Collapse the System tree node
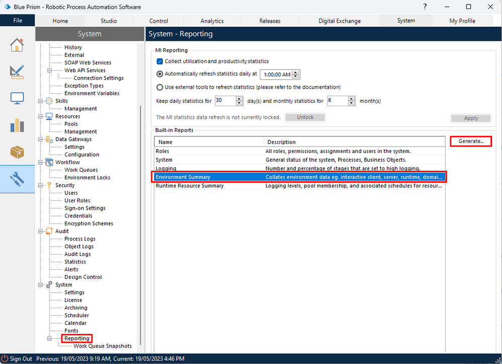Image resolution: width=502 pixels, height=364 pixels. tap(40, 285)
